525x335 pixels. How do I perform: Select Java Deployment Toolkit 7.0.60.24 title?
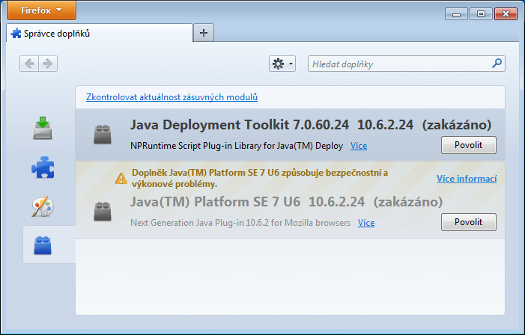click(240, 125)
